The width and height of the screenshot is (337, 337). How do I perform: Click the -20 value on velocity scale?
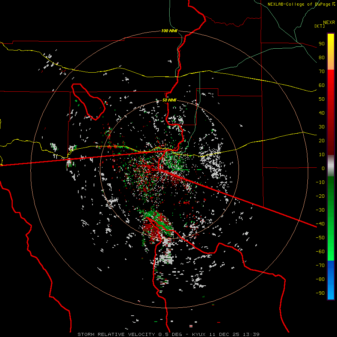[320, 196]
